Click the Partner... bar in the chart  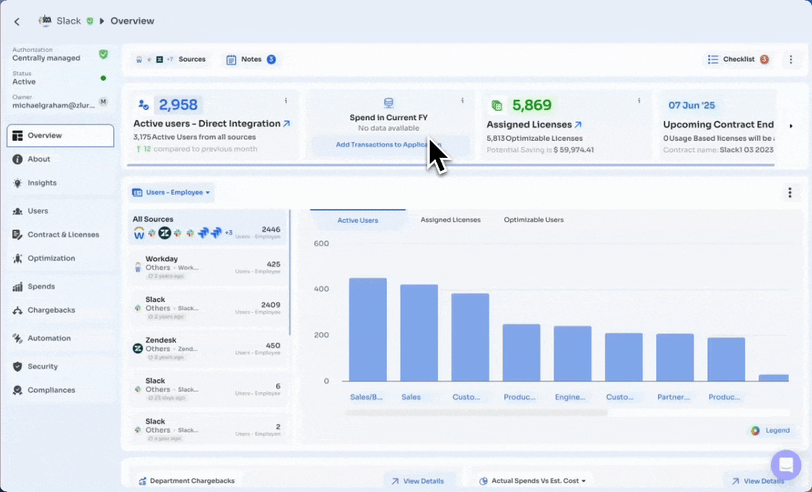point(675,357)
